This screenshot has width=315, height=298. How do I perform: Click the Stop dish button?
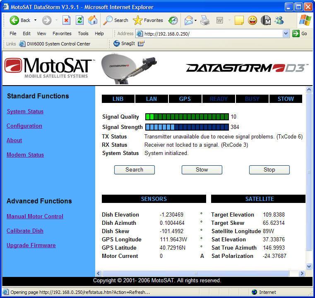tap(269, 169)
